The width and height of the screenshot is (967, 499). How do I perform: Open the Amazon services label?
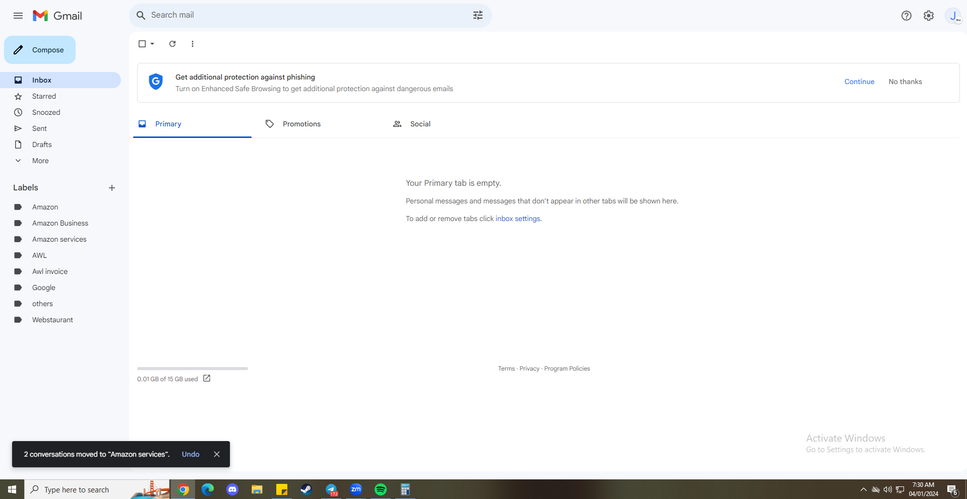click(61, 239)
